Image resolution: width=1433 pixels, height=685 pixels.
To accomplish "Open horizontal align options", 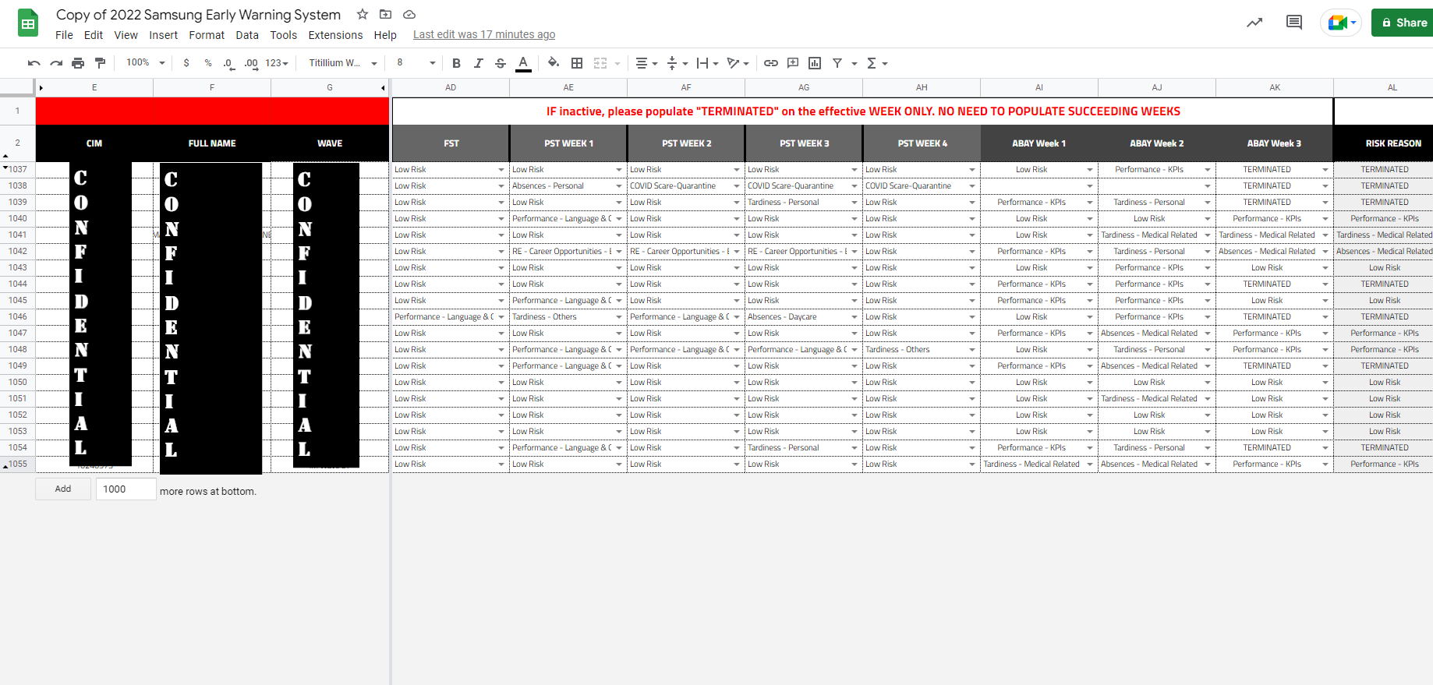I will pyautogui.click(x=646, y=63).
